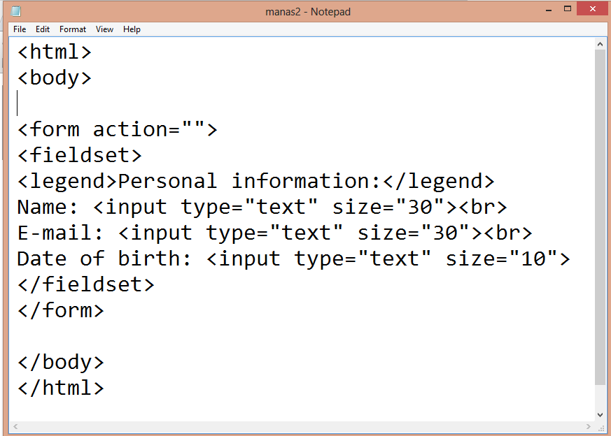Minimize the Notepad window
The image size is (611, 436).
pyautogui.click(x=549, y=10)
